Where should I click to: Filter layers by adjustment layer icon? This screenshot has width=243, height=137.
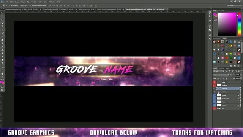[229, 71]
